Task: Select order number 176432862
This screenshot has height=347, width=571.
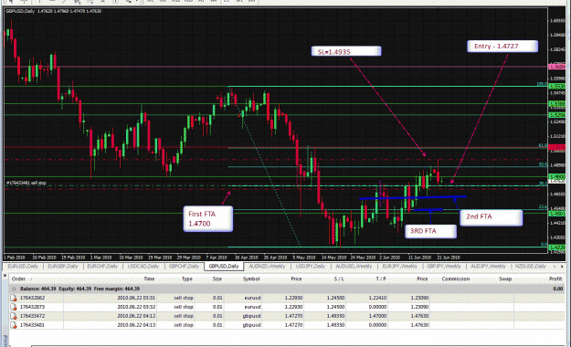Action: click(32, 298)
